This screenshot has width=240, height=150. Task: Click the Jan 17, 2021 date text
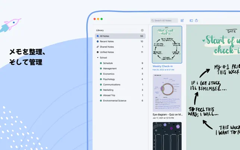coord(163,118)
